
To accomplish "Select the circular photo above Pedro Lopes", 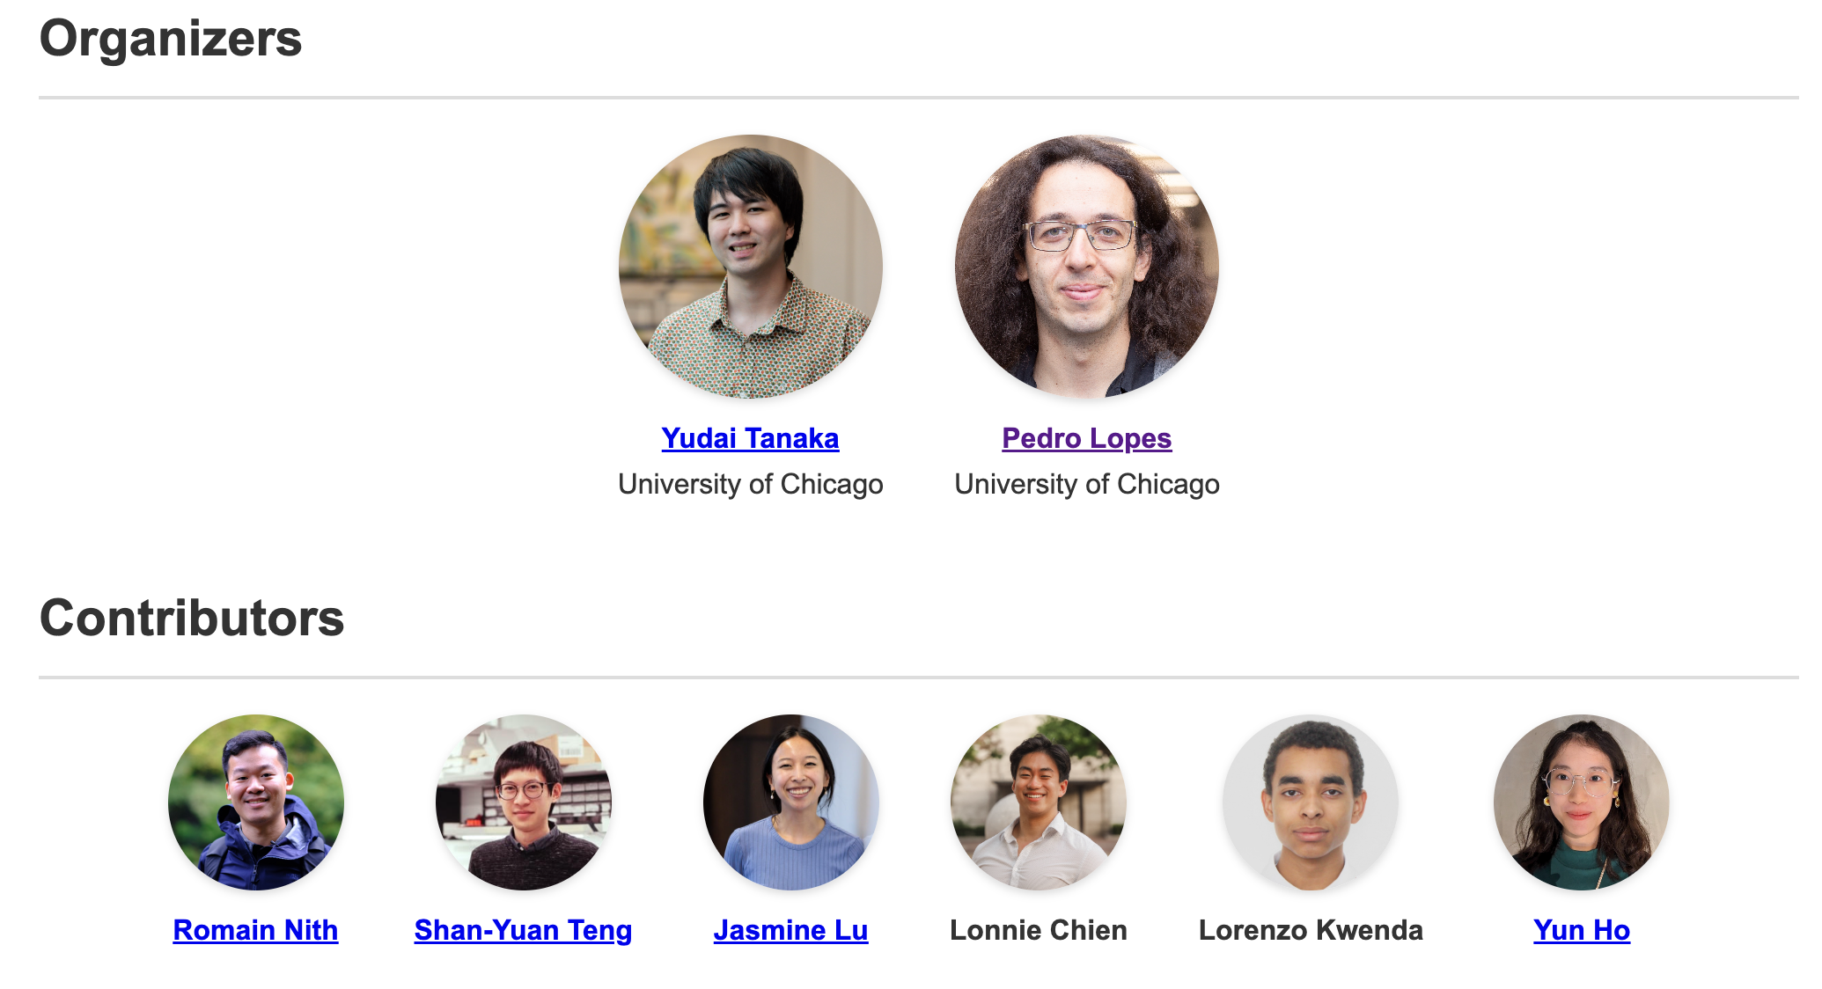I will pyautogui.click(x=1087, y=267).
